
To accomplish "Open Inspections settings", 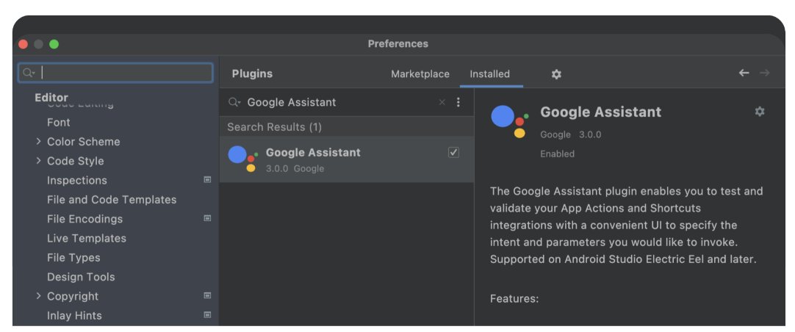I will [x=77, y=180].
